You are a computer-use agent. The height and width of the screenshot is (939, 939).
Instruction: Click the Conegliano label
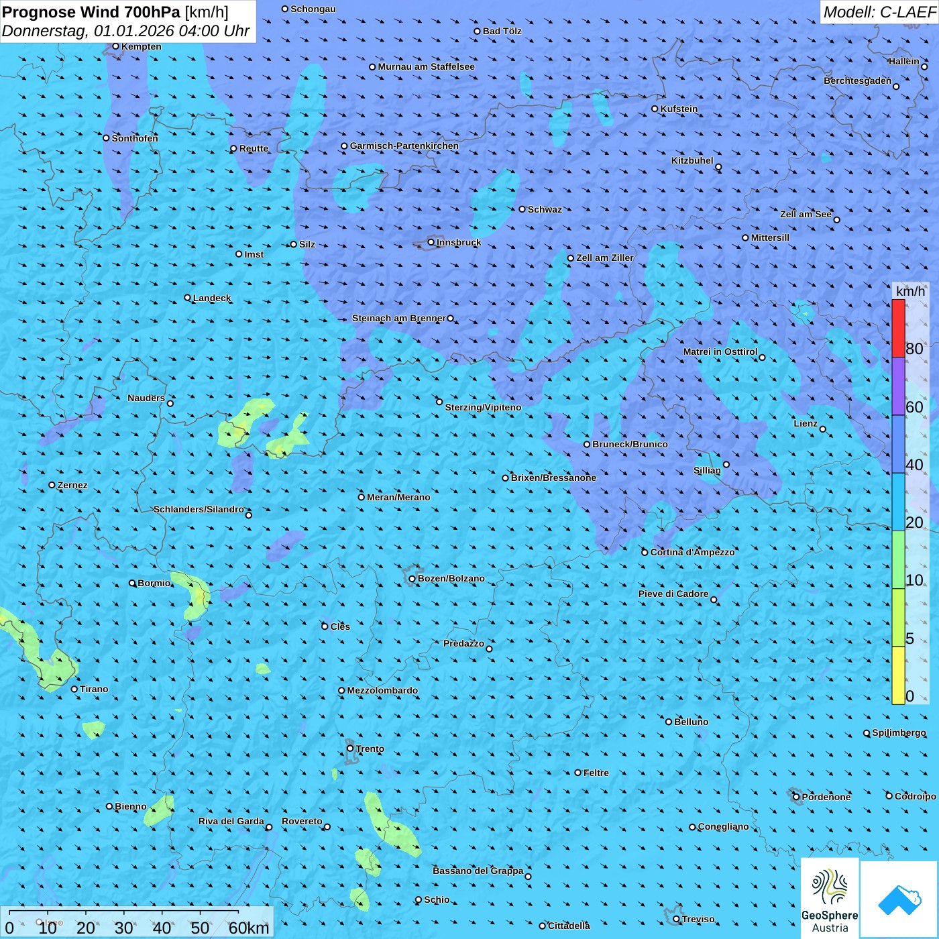click(723, 826)
